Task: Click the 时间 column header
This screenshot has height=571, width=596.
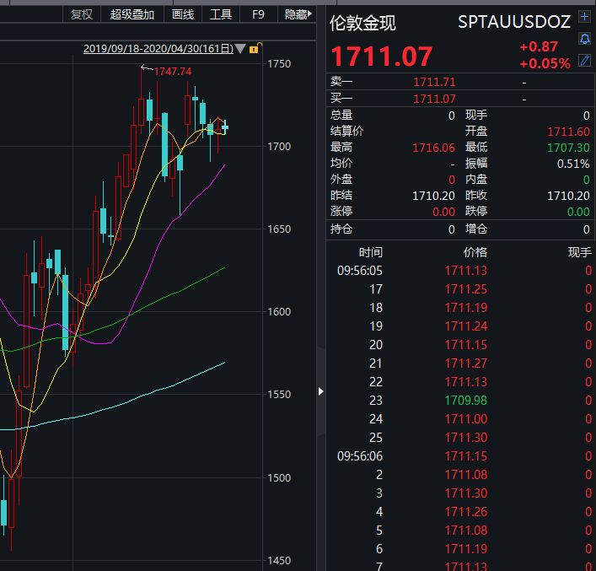Action: (x=370, y=252)
